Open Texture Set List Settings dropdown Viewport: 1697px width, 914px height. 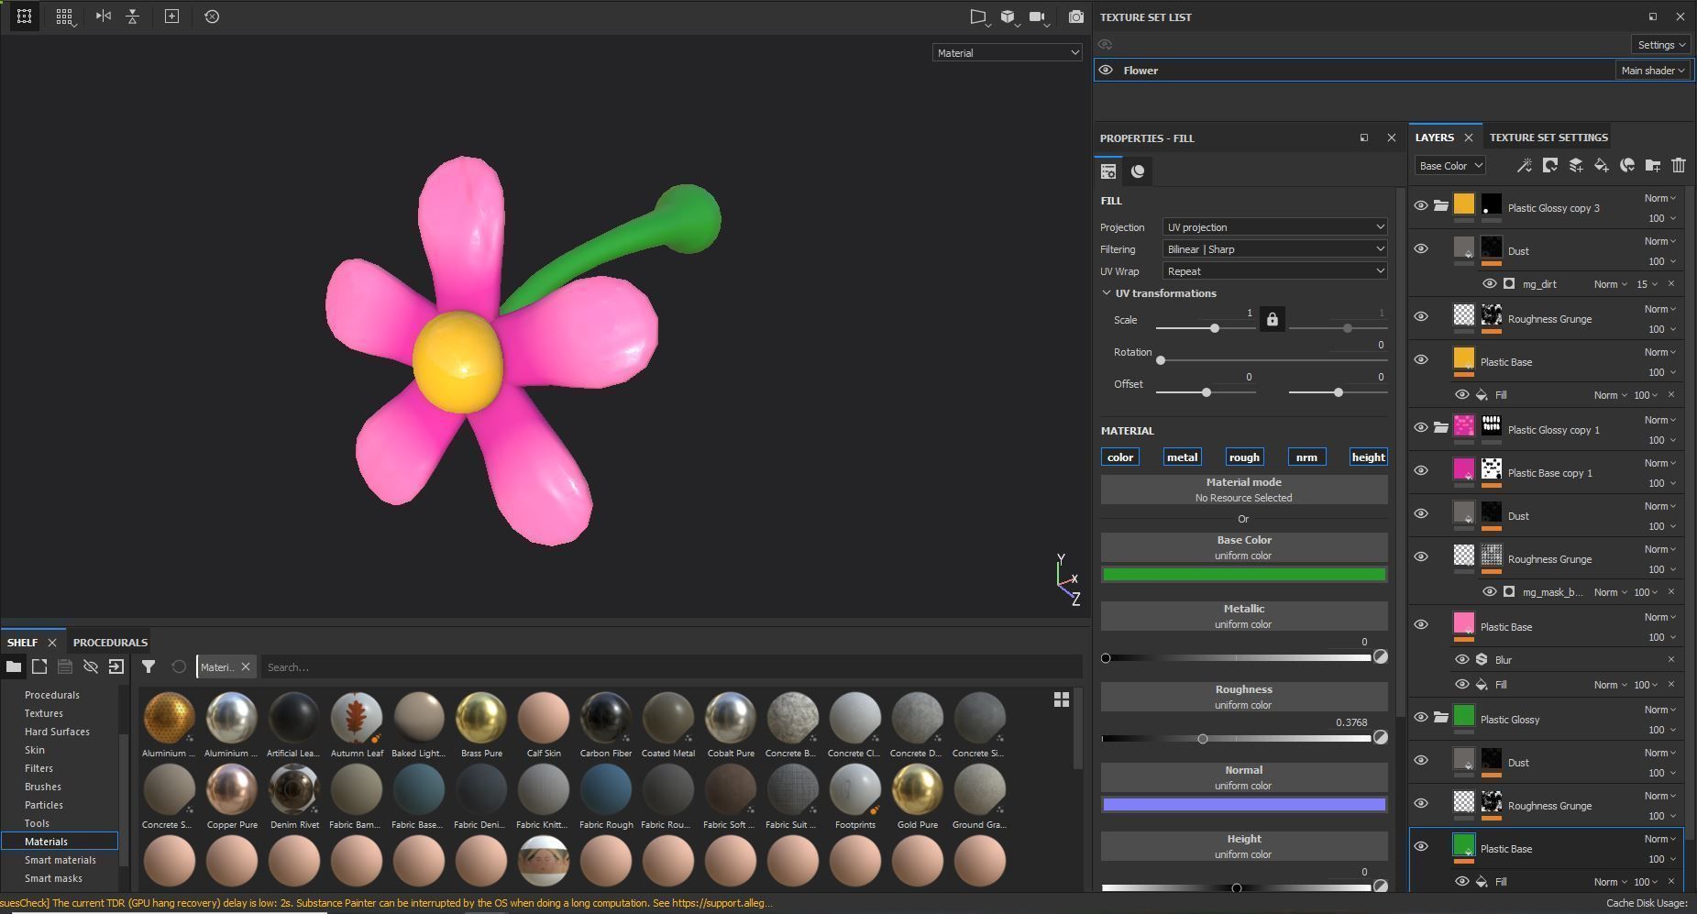click(x=1661, y=45)
